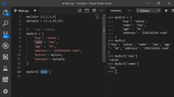Click the terminal command mydict['name']
The height and width of the screenshot is (97, 174).
click(x=127, y=64)
